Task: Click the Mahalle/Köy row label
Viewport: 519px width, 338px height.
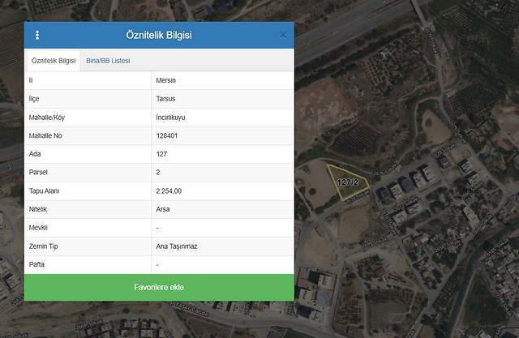Action: click(49, 118)
